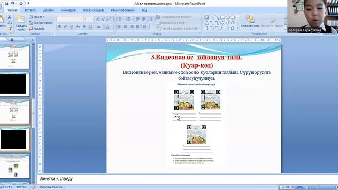Image resolution: width=338 pixels, height=190 pixels.
Task: Open font name dropdown arrow
Action: (x=81, y=19)
